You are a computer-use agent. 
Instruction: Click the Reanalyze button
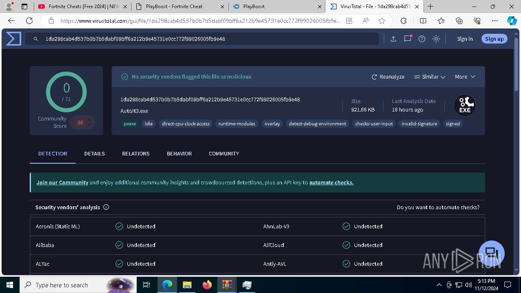388,77
